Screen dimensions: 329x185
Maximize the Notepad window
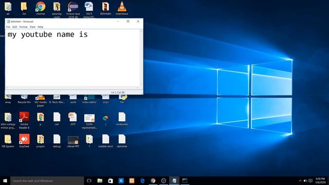[128, 22]
